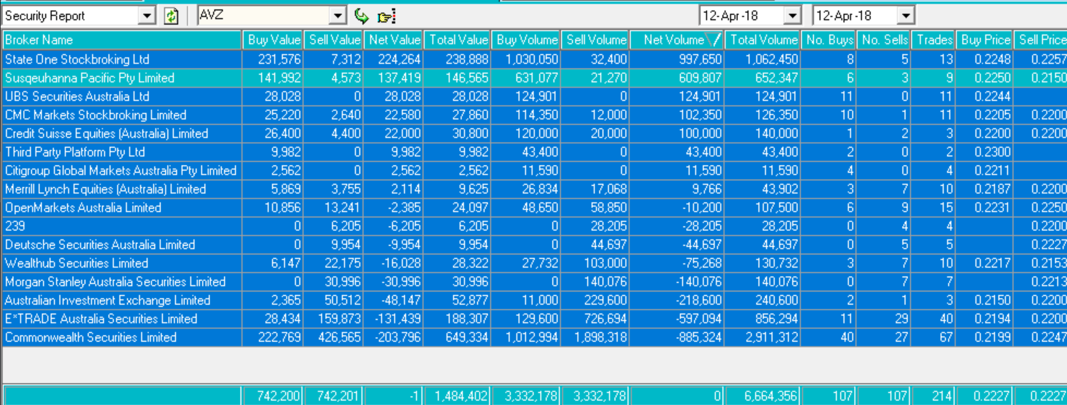Sort by No. Buys column header
The image size is (1067, 405).
(829, 40)
